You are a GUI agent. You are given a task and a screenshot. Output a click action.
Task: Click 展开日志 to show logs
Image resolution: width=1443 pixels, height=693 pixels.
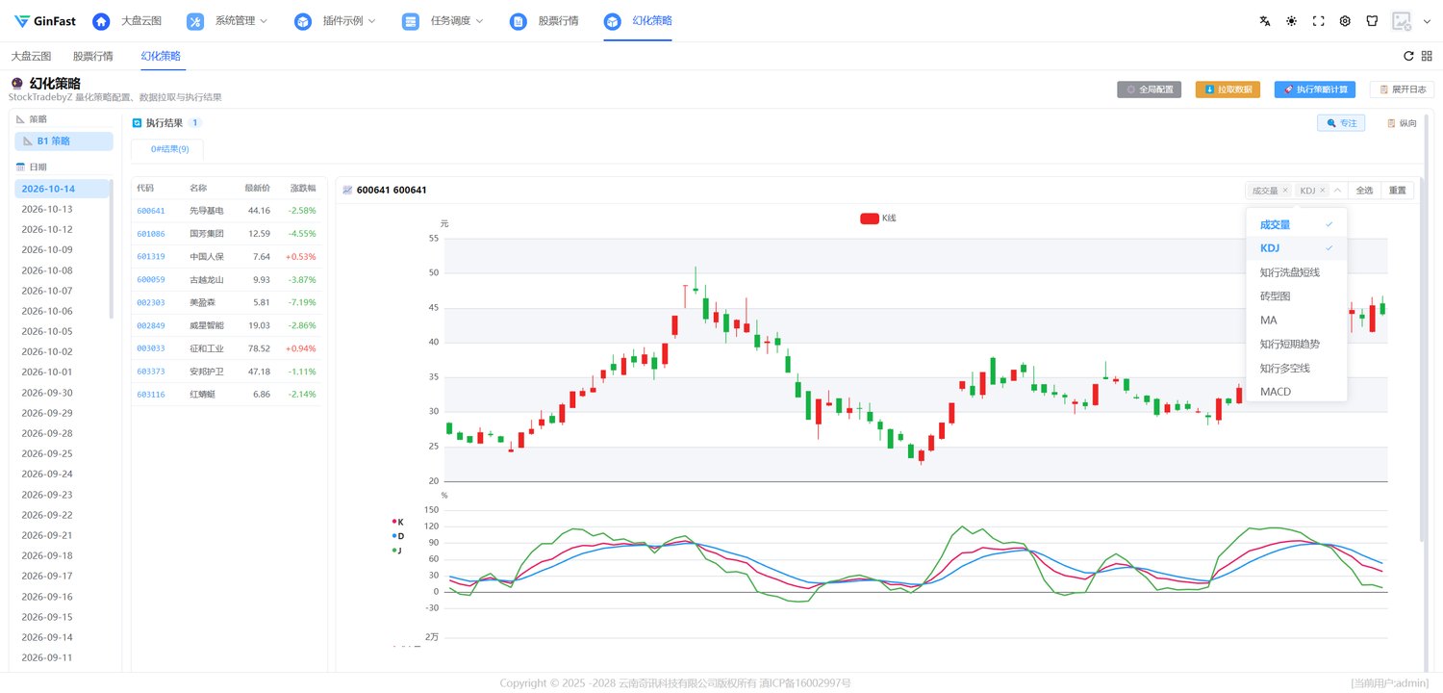[1402, 90]
